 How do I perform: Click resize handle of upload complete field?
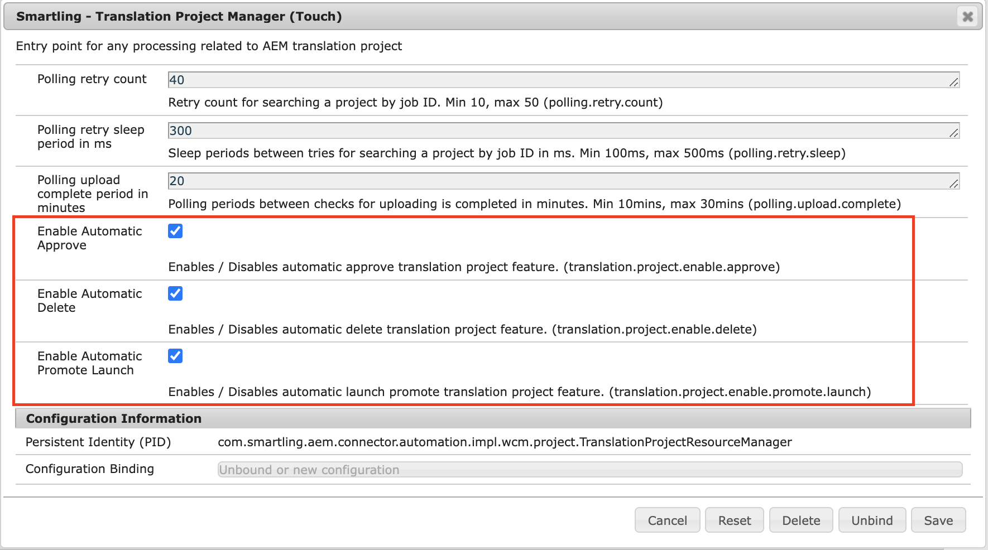(954, 183)
